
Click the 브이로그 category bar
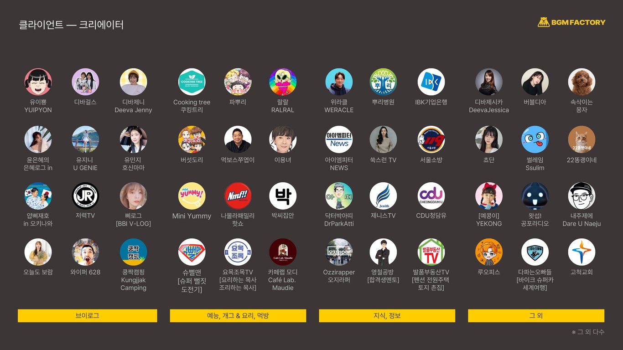click(88, 316)
